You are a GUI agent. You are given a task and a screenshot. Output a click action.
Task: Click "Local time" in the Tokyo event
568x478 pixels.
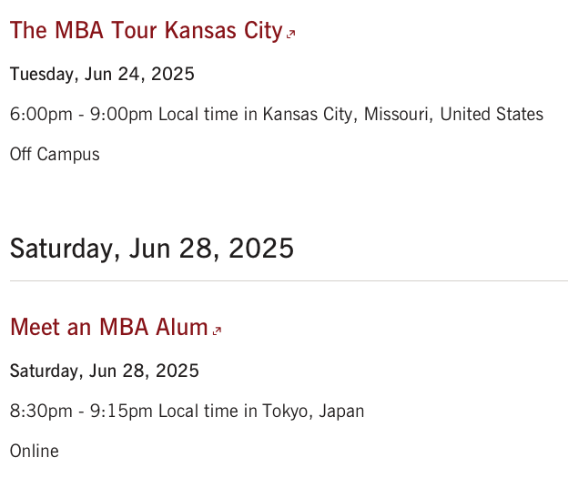coord(198,412)
